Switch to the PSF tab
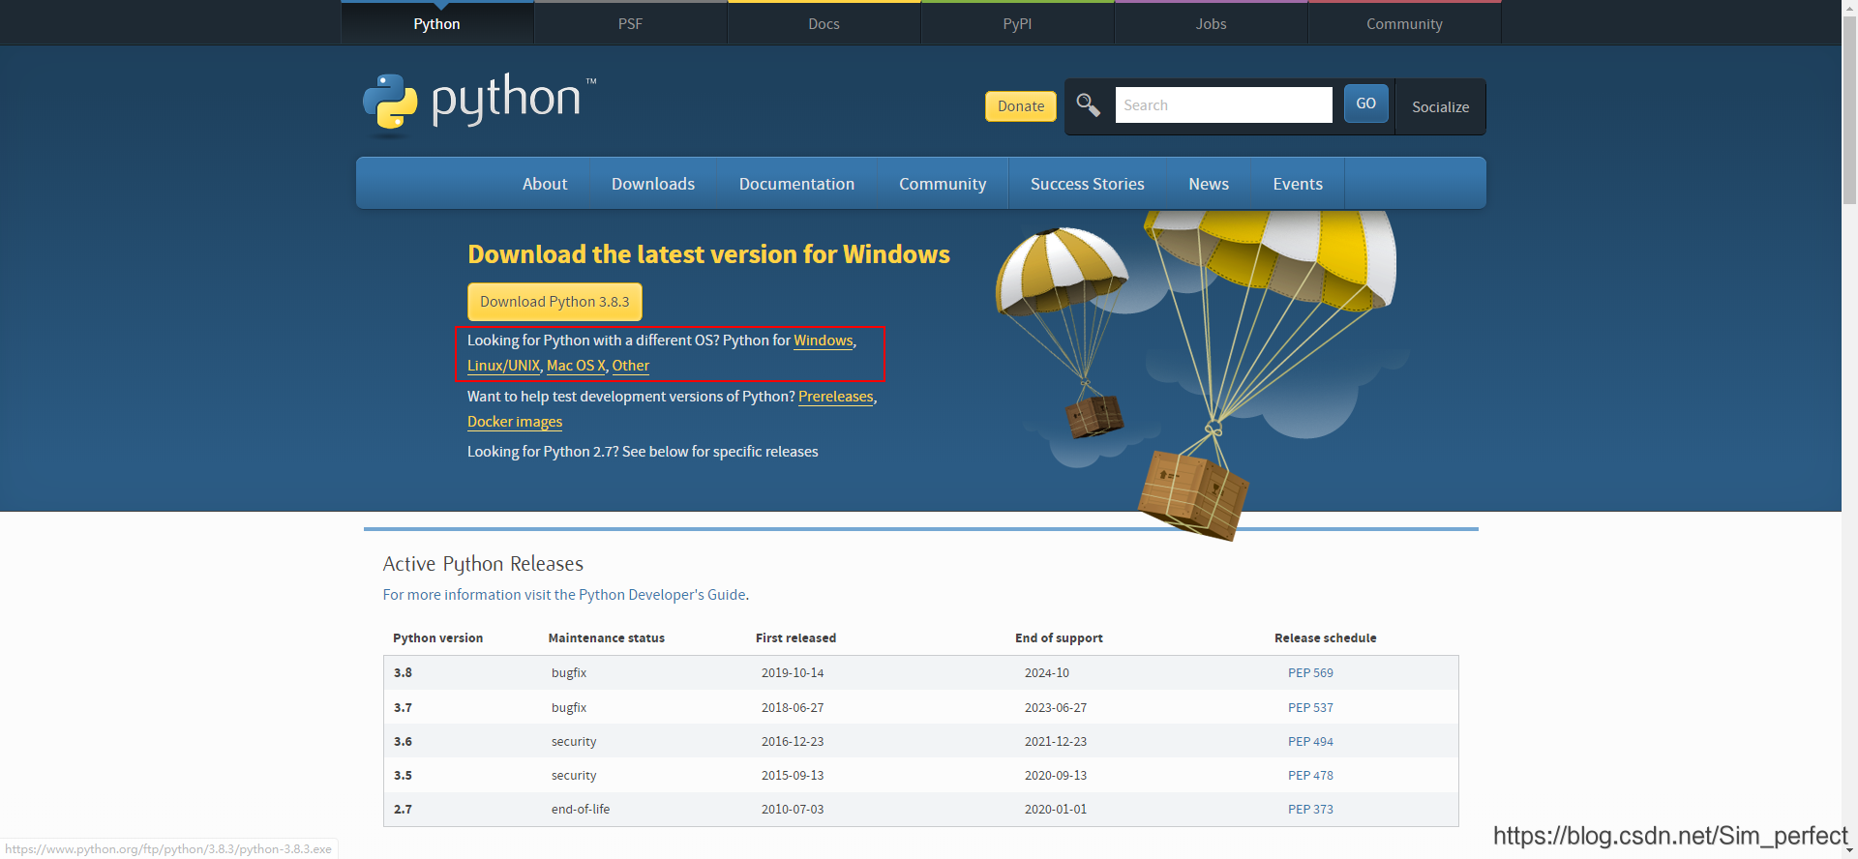1858x859 pixels. pos(630,23)
